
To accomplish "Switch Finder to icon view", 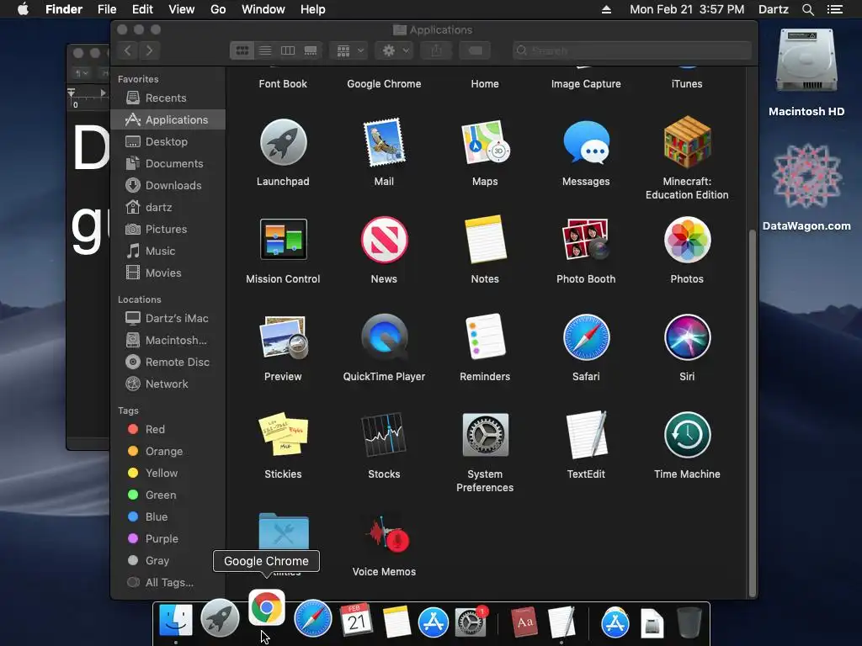I will [242, 50].
